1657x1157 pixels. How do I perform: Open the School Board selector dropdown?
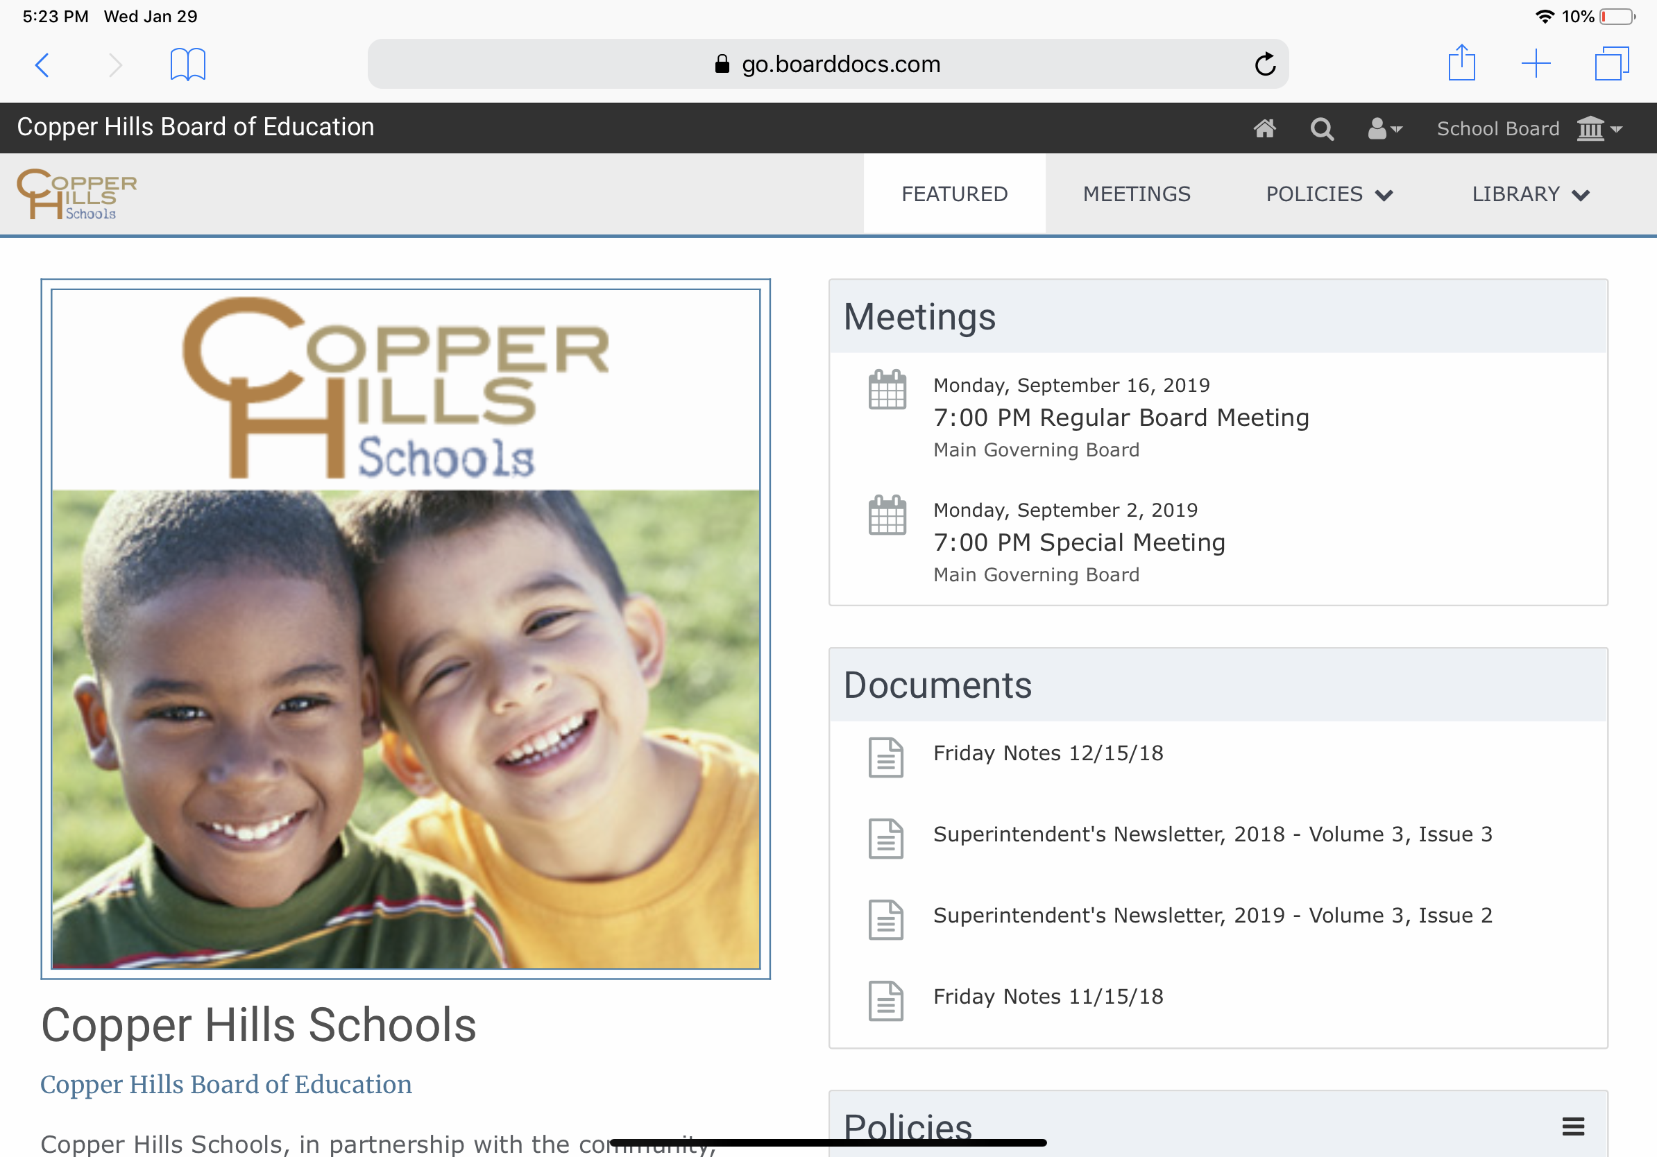coord(1529,129)
